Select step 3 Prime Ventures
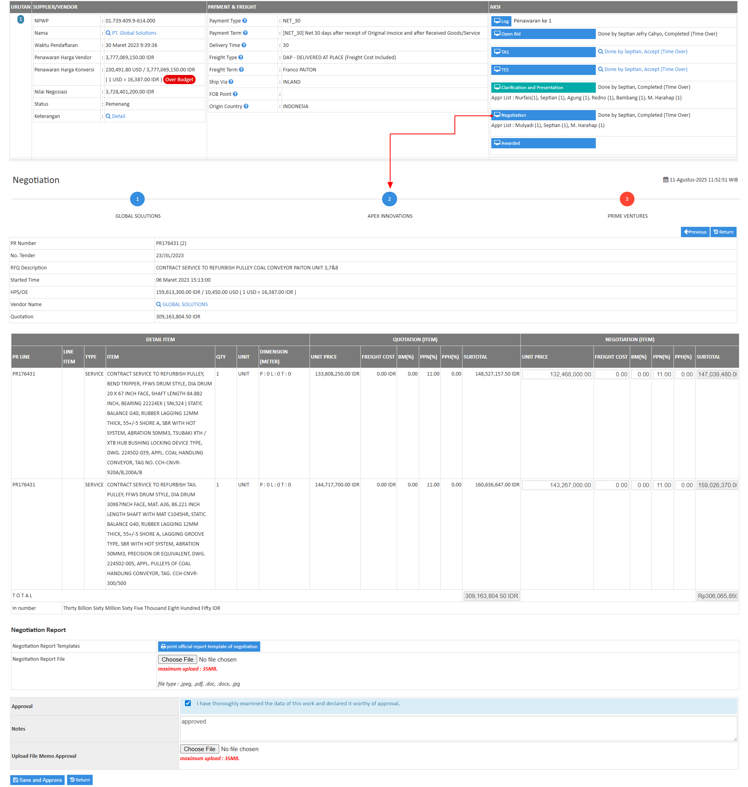The height and width of the screenshot is (787, 748). click(x=627, y=199)
